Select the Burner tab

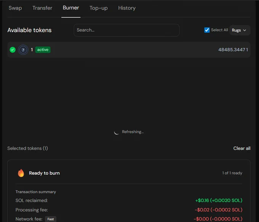click(71, 8)
